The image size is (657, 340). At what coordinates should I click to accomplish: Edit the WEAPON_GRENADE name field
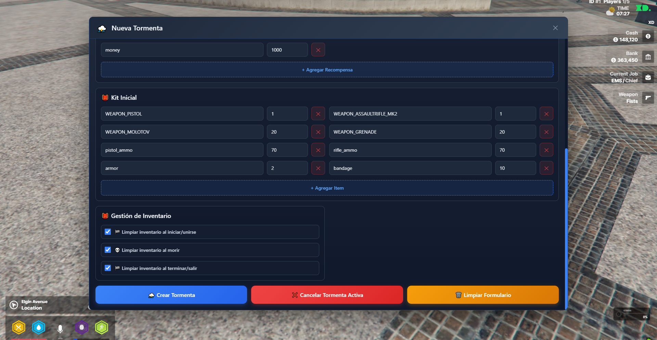[410, 132]
